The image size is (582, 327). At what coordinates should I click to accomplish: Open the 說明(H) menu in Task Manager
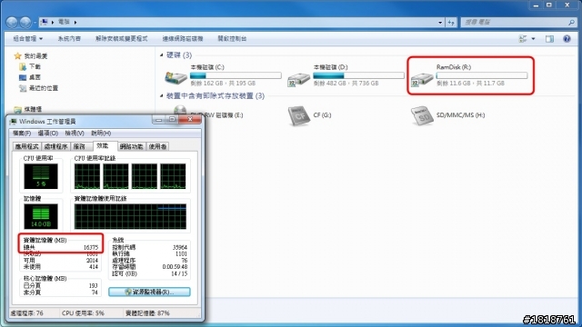101,134
